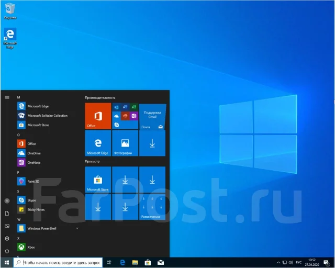Image resolution: width=335 pixels, height=268 pixels.
Task: Click the Производительность group heading
Action: pos(100,98)
